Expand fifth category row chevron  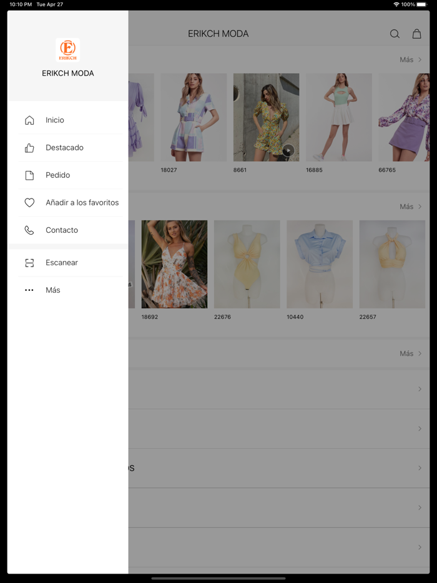point(420,547)
